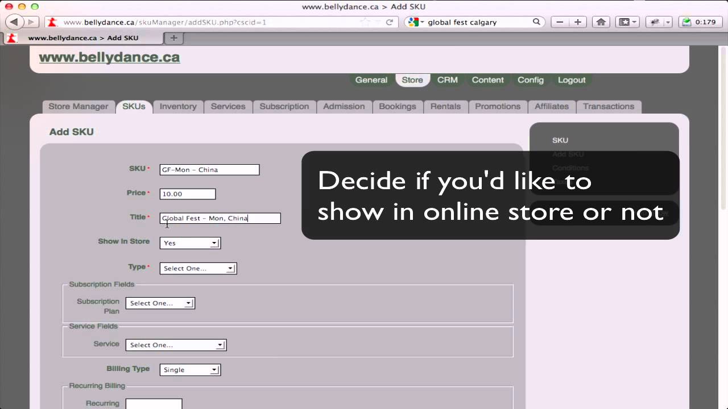Image resolution: width=728 pixels, height=409 pixels.
Task: Click the magnifier search icon
Action: point(536,22)
